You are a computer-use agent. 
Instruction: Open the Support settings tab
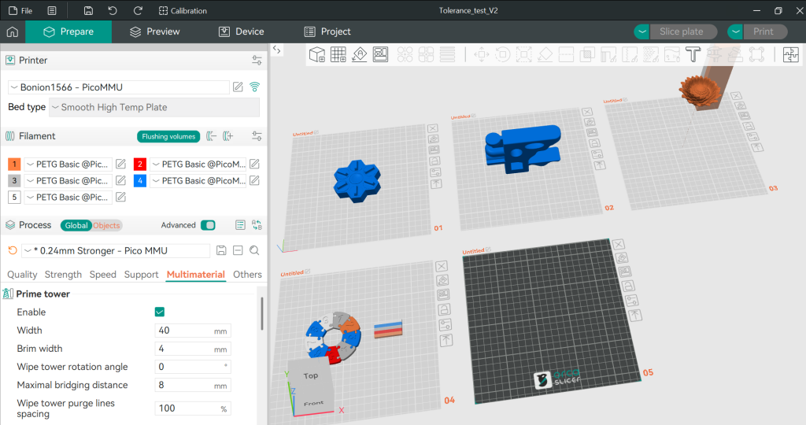[x=141, y=275]
